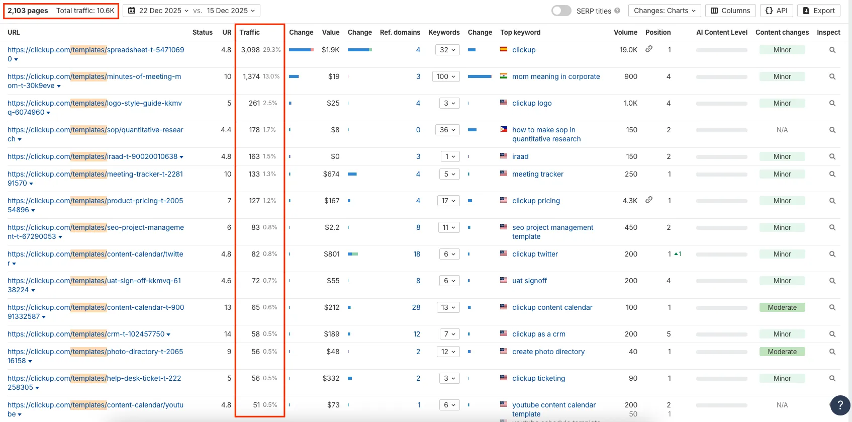Sort by the Ref. domains column header
The image size is (852, 422).
[400, 32]
